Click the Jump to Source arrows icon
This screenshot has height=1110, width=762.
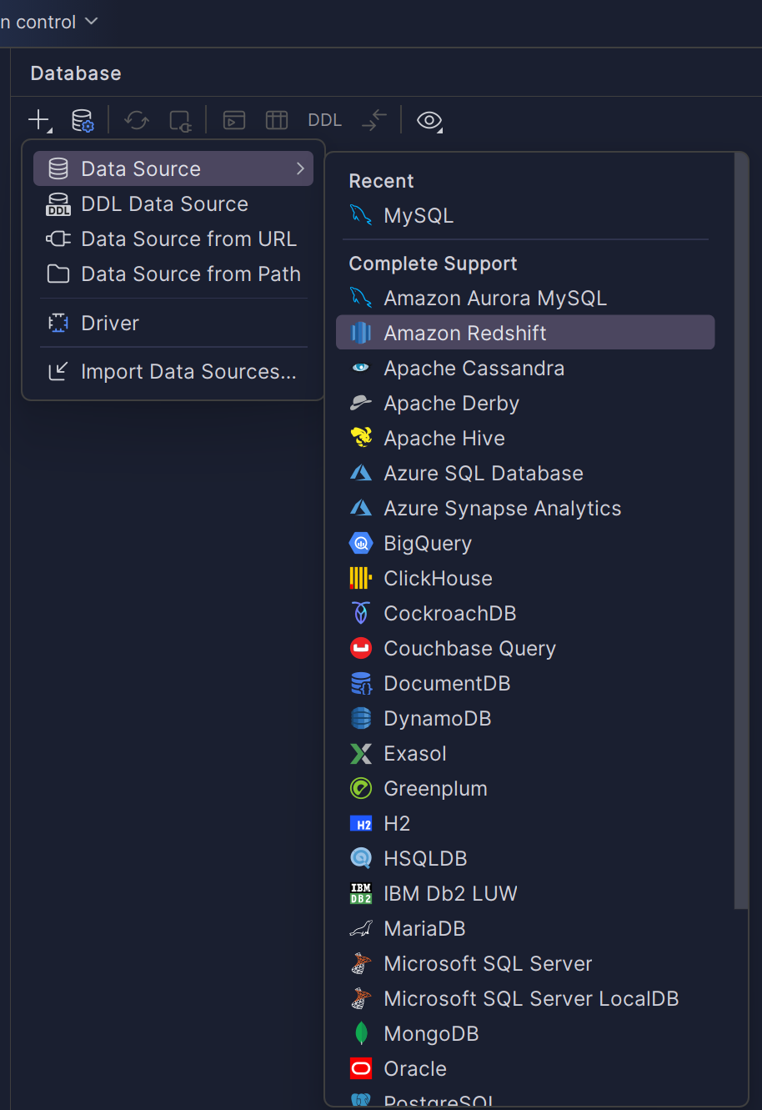tap(374, 120)
